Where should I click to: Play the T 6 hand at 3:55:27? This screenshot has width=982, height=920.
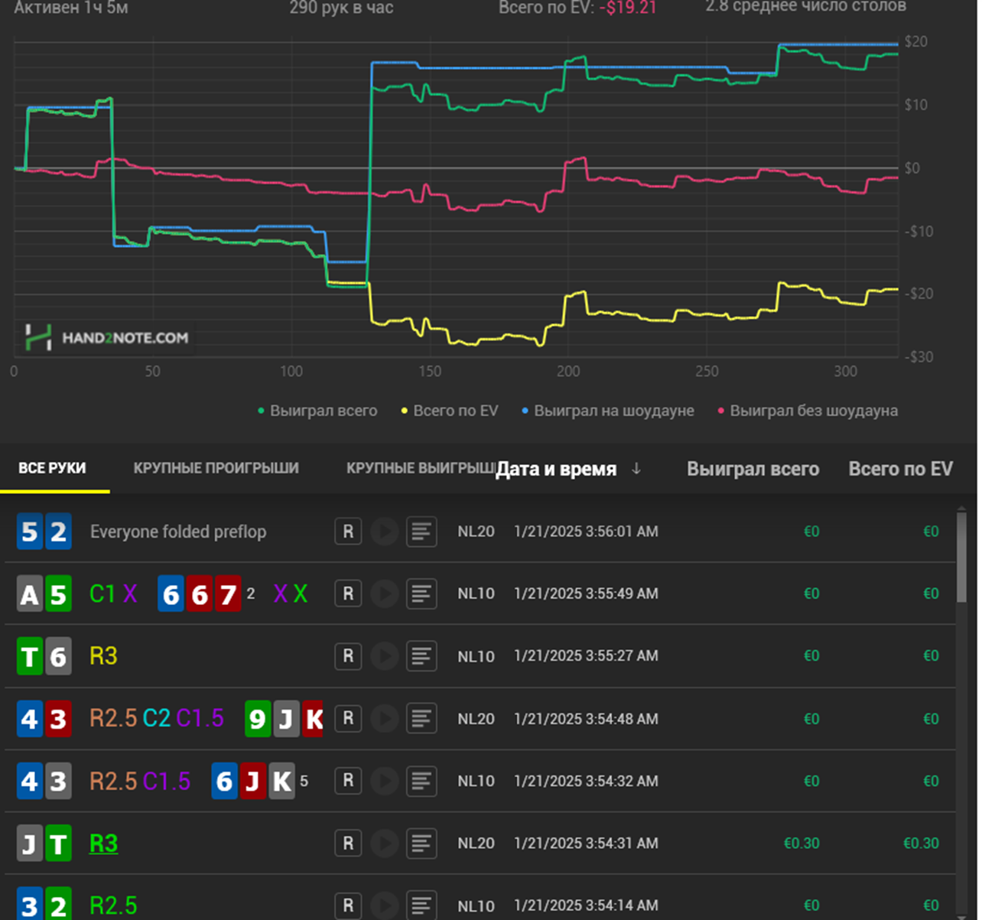tap(384, 656)
